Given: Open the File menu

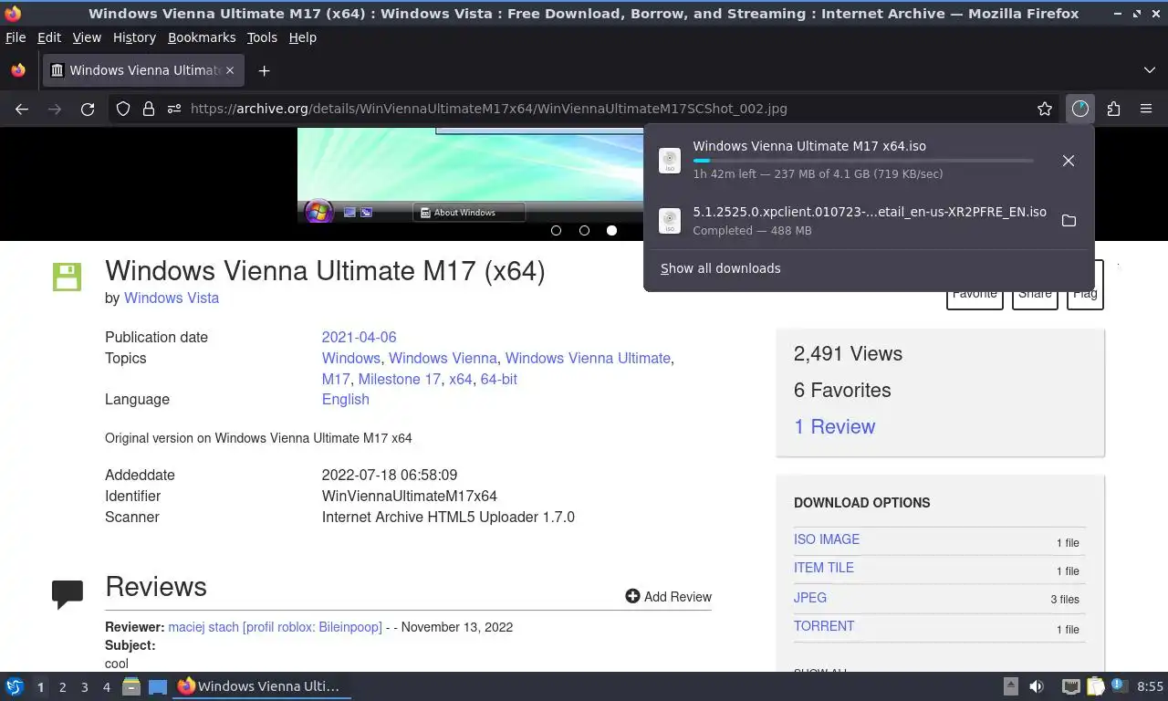Looking at the screenshot, I should click(16, 37).
